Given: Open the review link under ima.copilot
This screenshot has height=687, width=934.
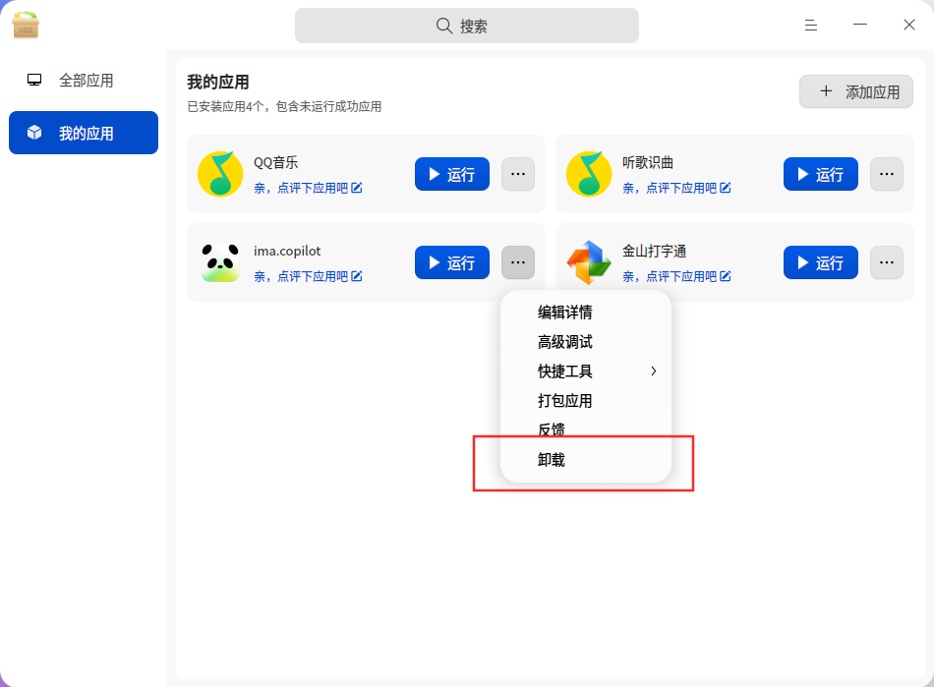Looking at the screenshot, I should pyautogui.click(x=308, y=276).
